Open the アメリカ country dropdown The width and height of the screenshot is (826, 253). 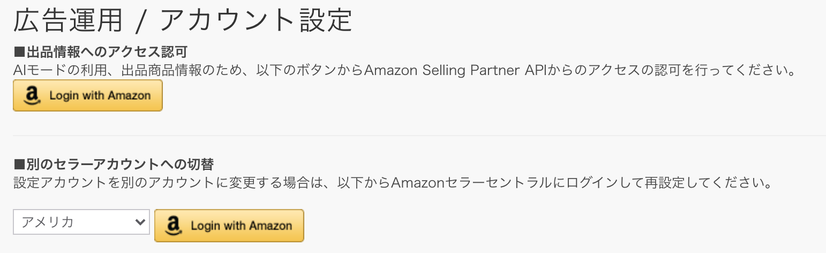[x=81, y=222]
